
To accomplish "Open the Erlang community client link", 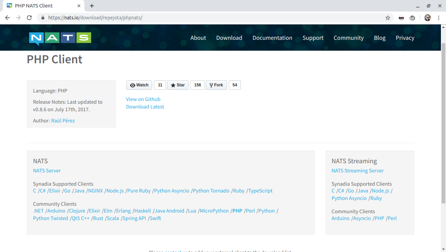I will [123, 211].
